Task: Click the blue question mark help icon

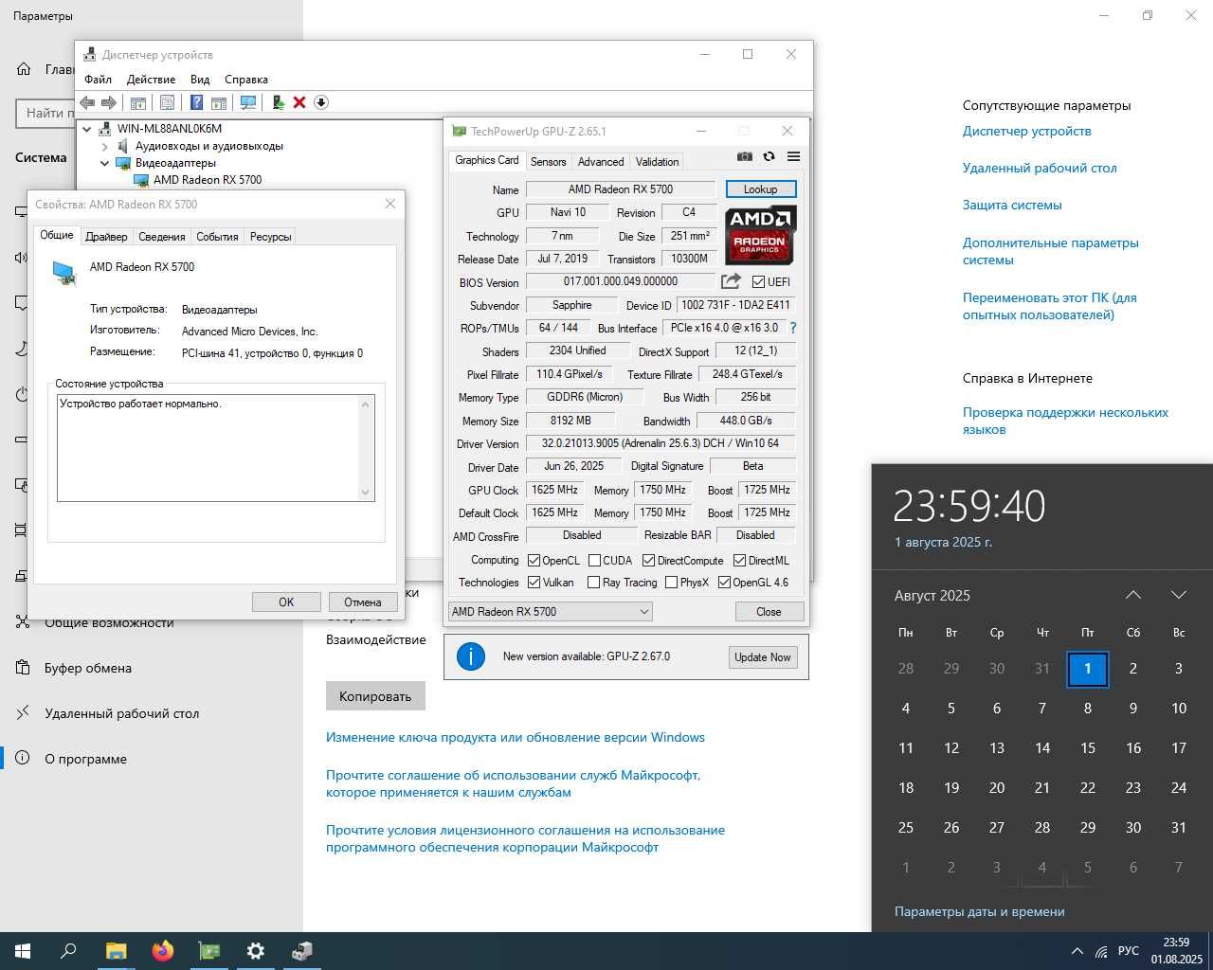Action: 196,102
